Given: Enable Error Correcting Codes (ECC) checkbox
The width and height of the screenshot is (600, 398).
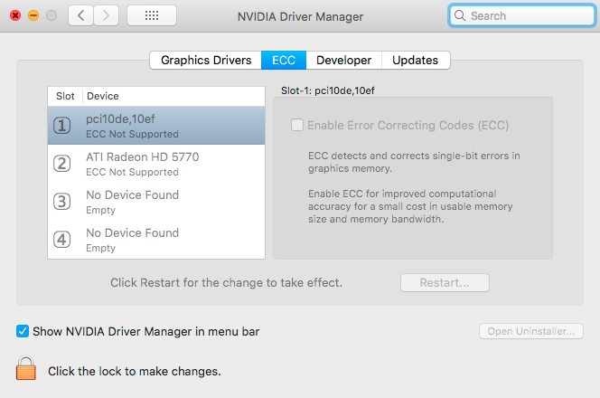Looking at the screenshot, I should (x=297, y=125).
